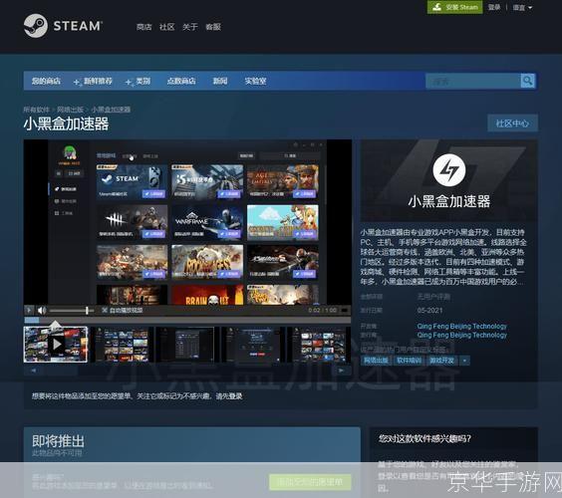The height and width of the screenshot is (498, 562).
Task: Open the 社区 menu in the top navigation
Action: coord(166,27)
